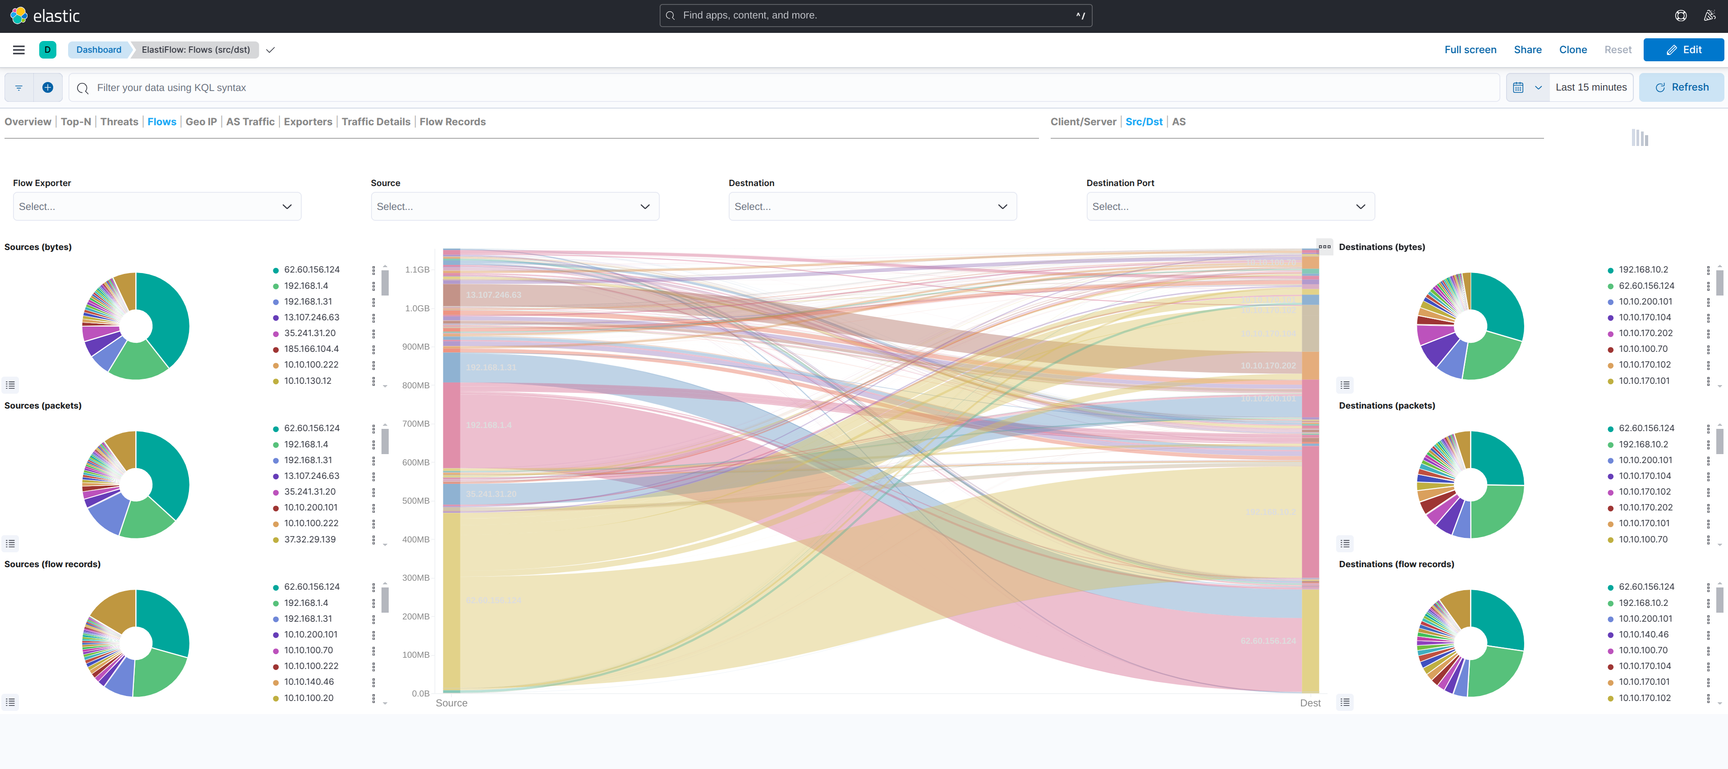
Task: Open the main navigation hamburger menu
Action: coord(19,50)
